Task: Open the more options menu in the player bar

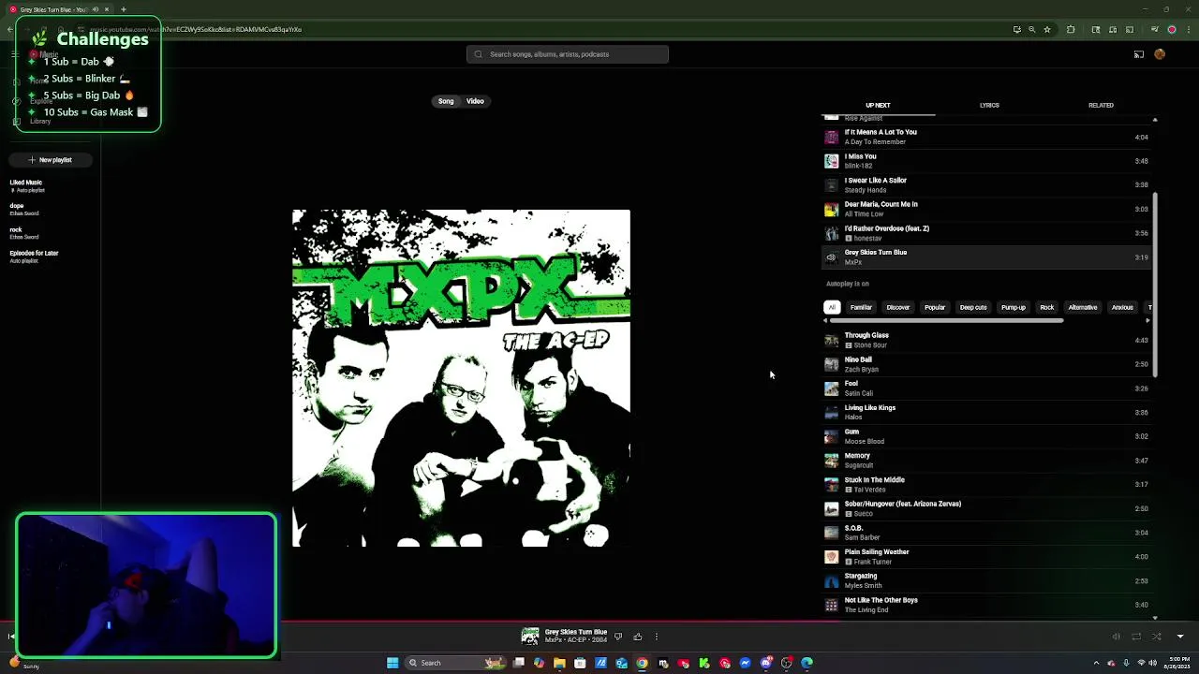Action: (657, 637)
